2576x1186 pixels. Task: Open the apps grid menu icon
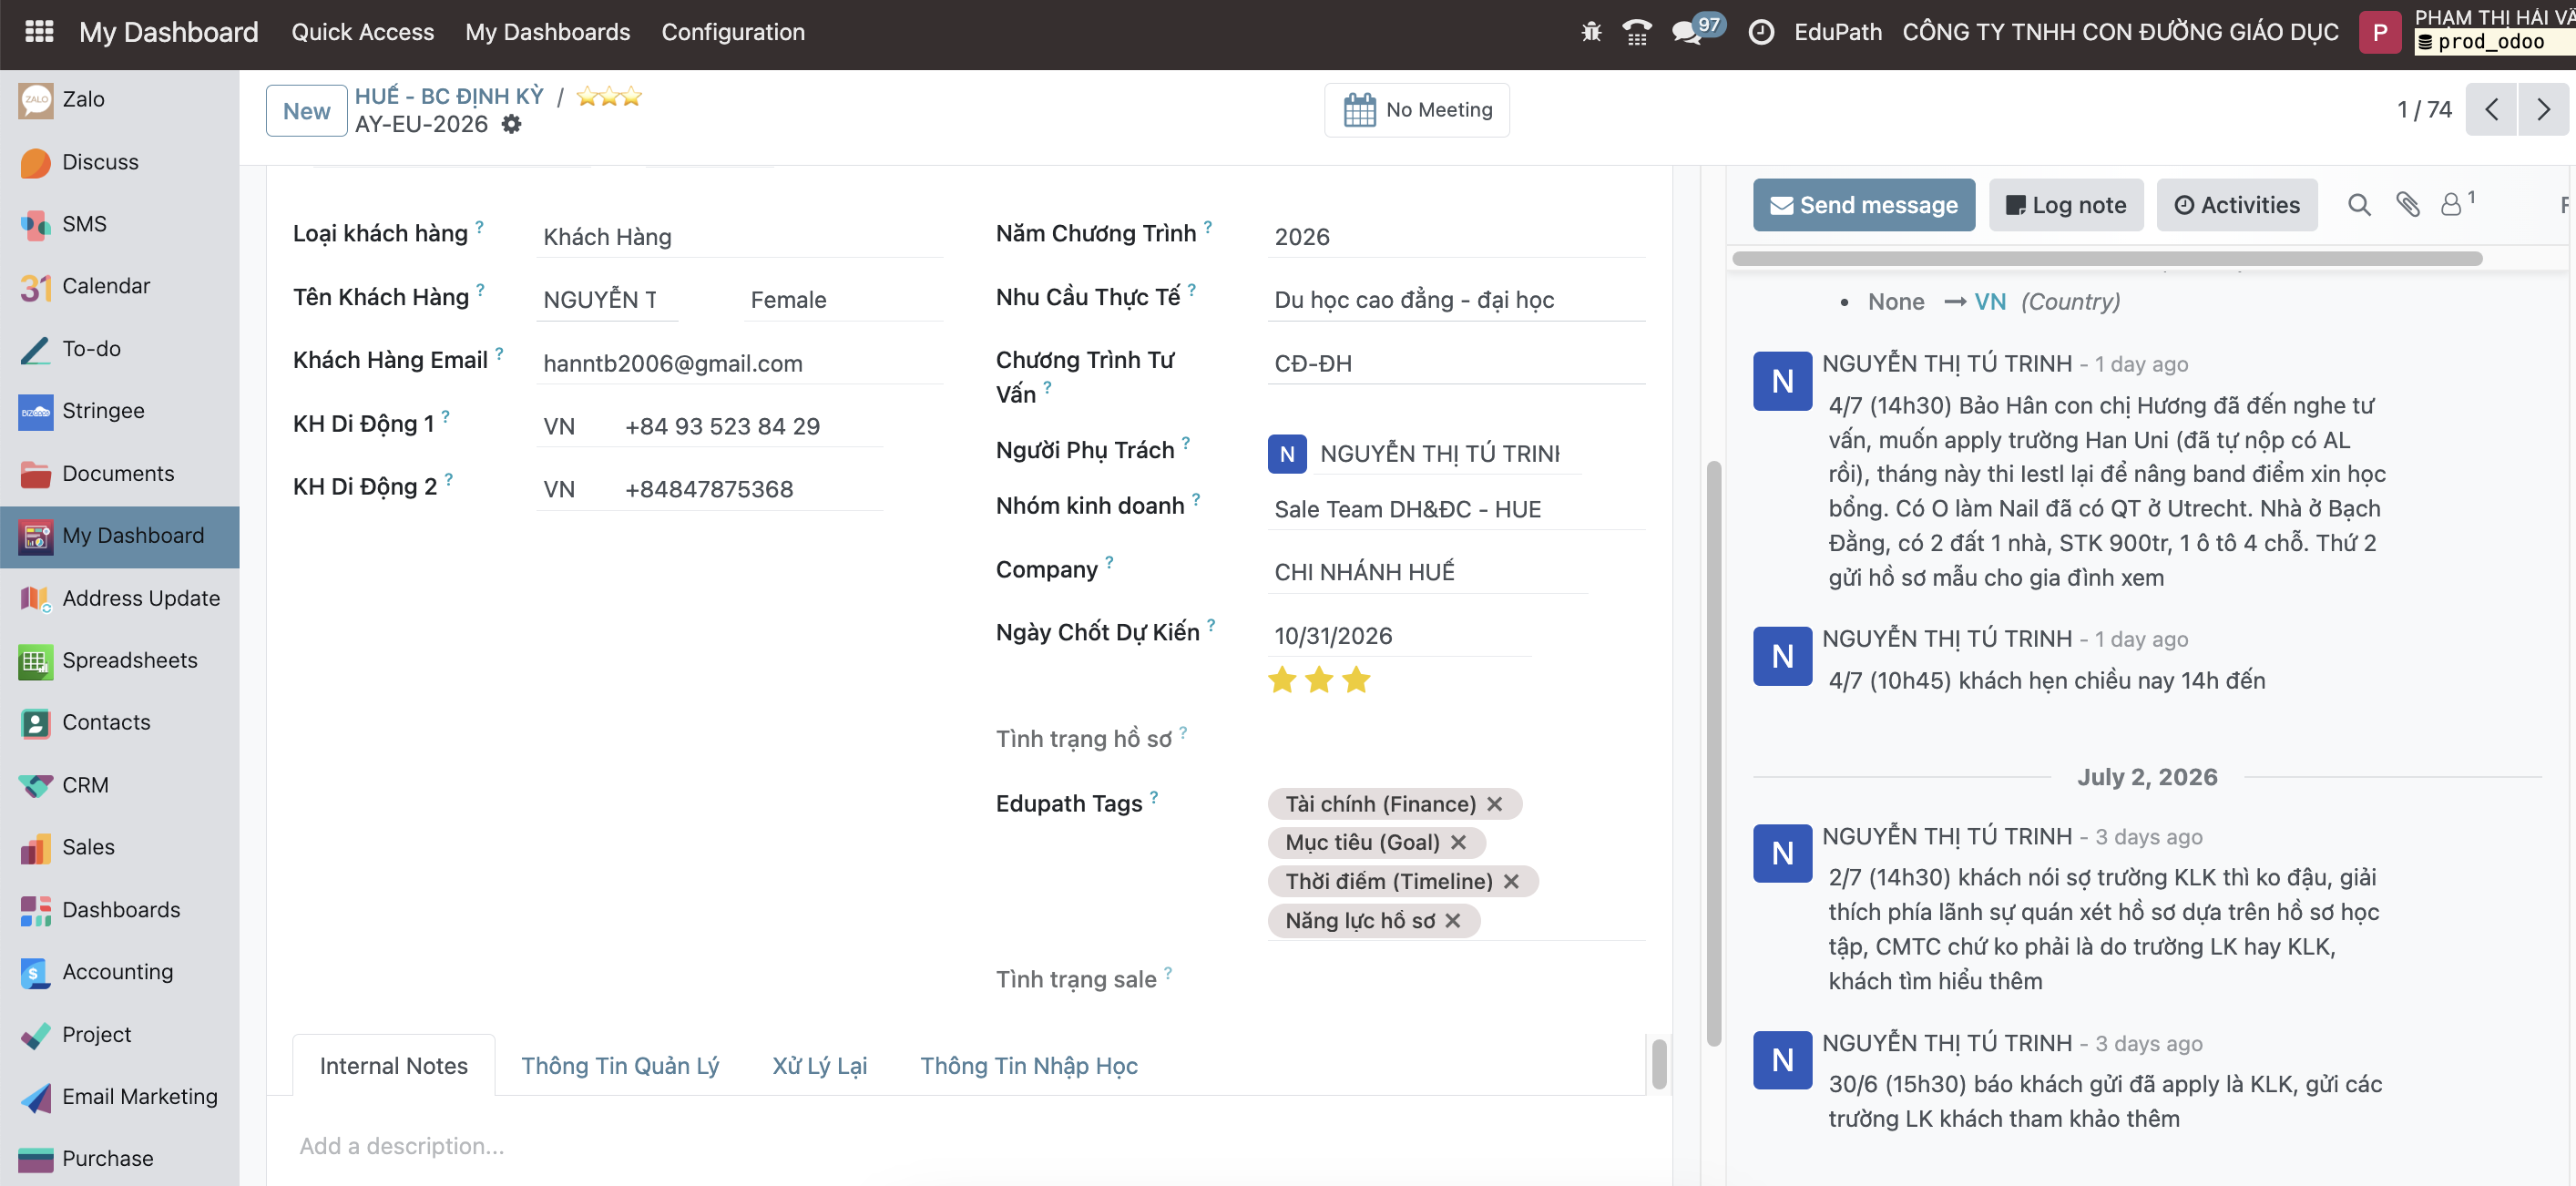tap(39, 32)
